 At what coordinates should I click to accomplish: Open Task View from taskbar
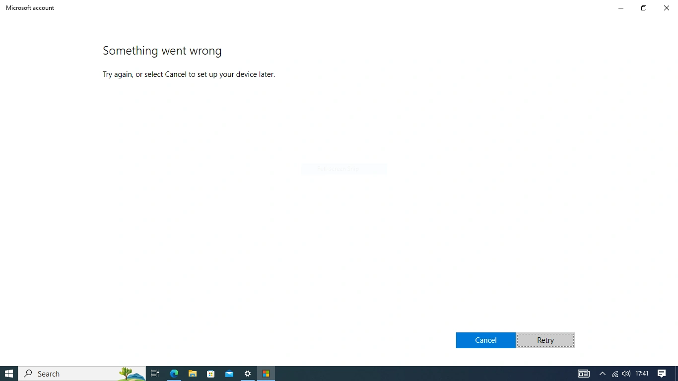(x=155, y=374)
